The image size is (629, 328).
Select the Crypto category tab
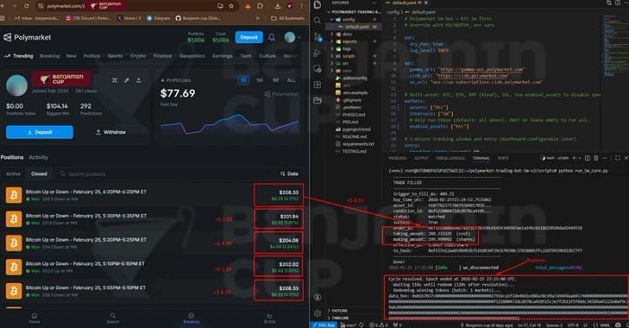(138, 56)
